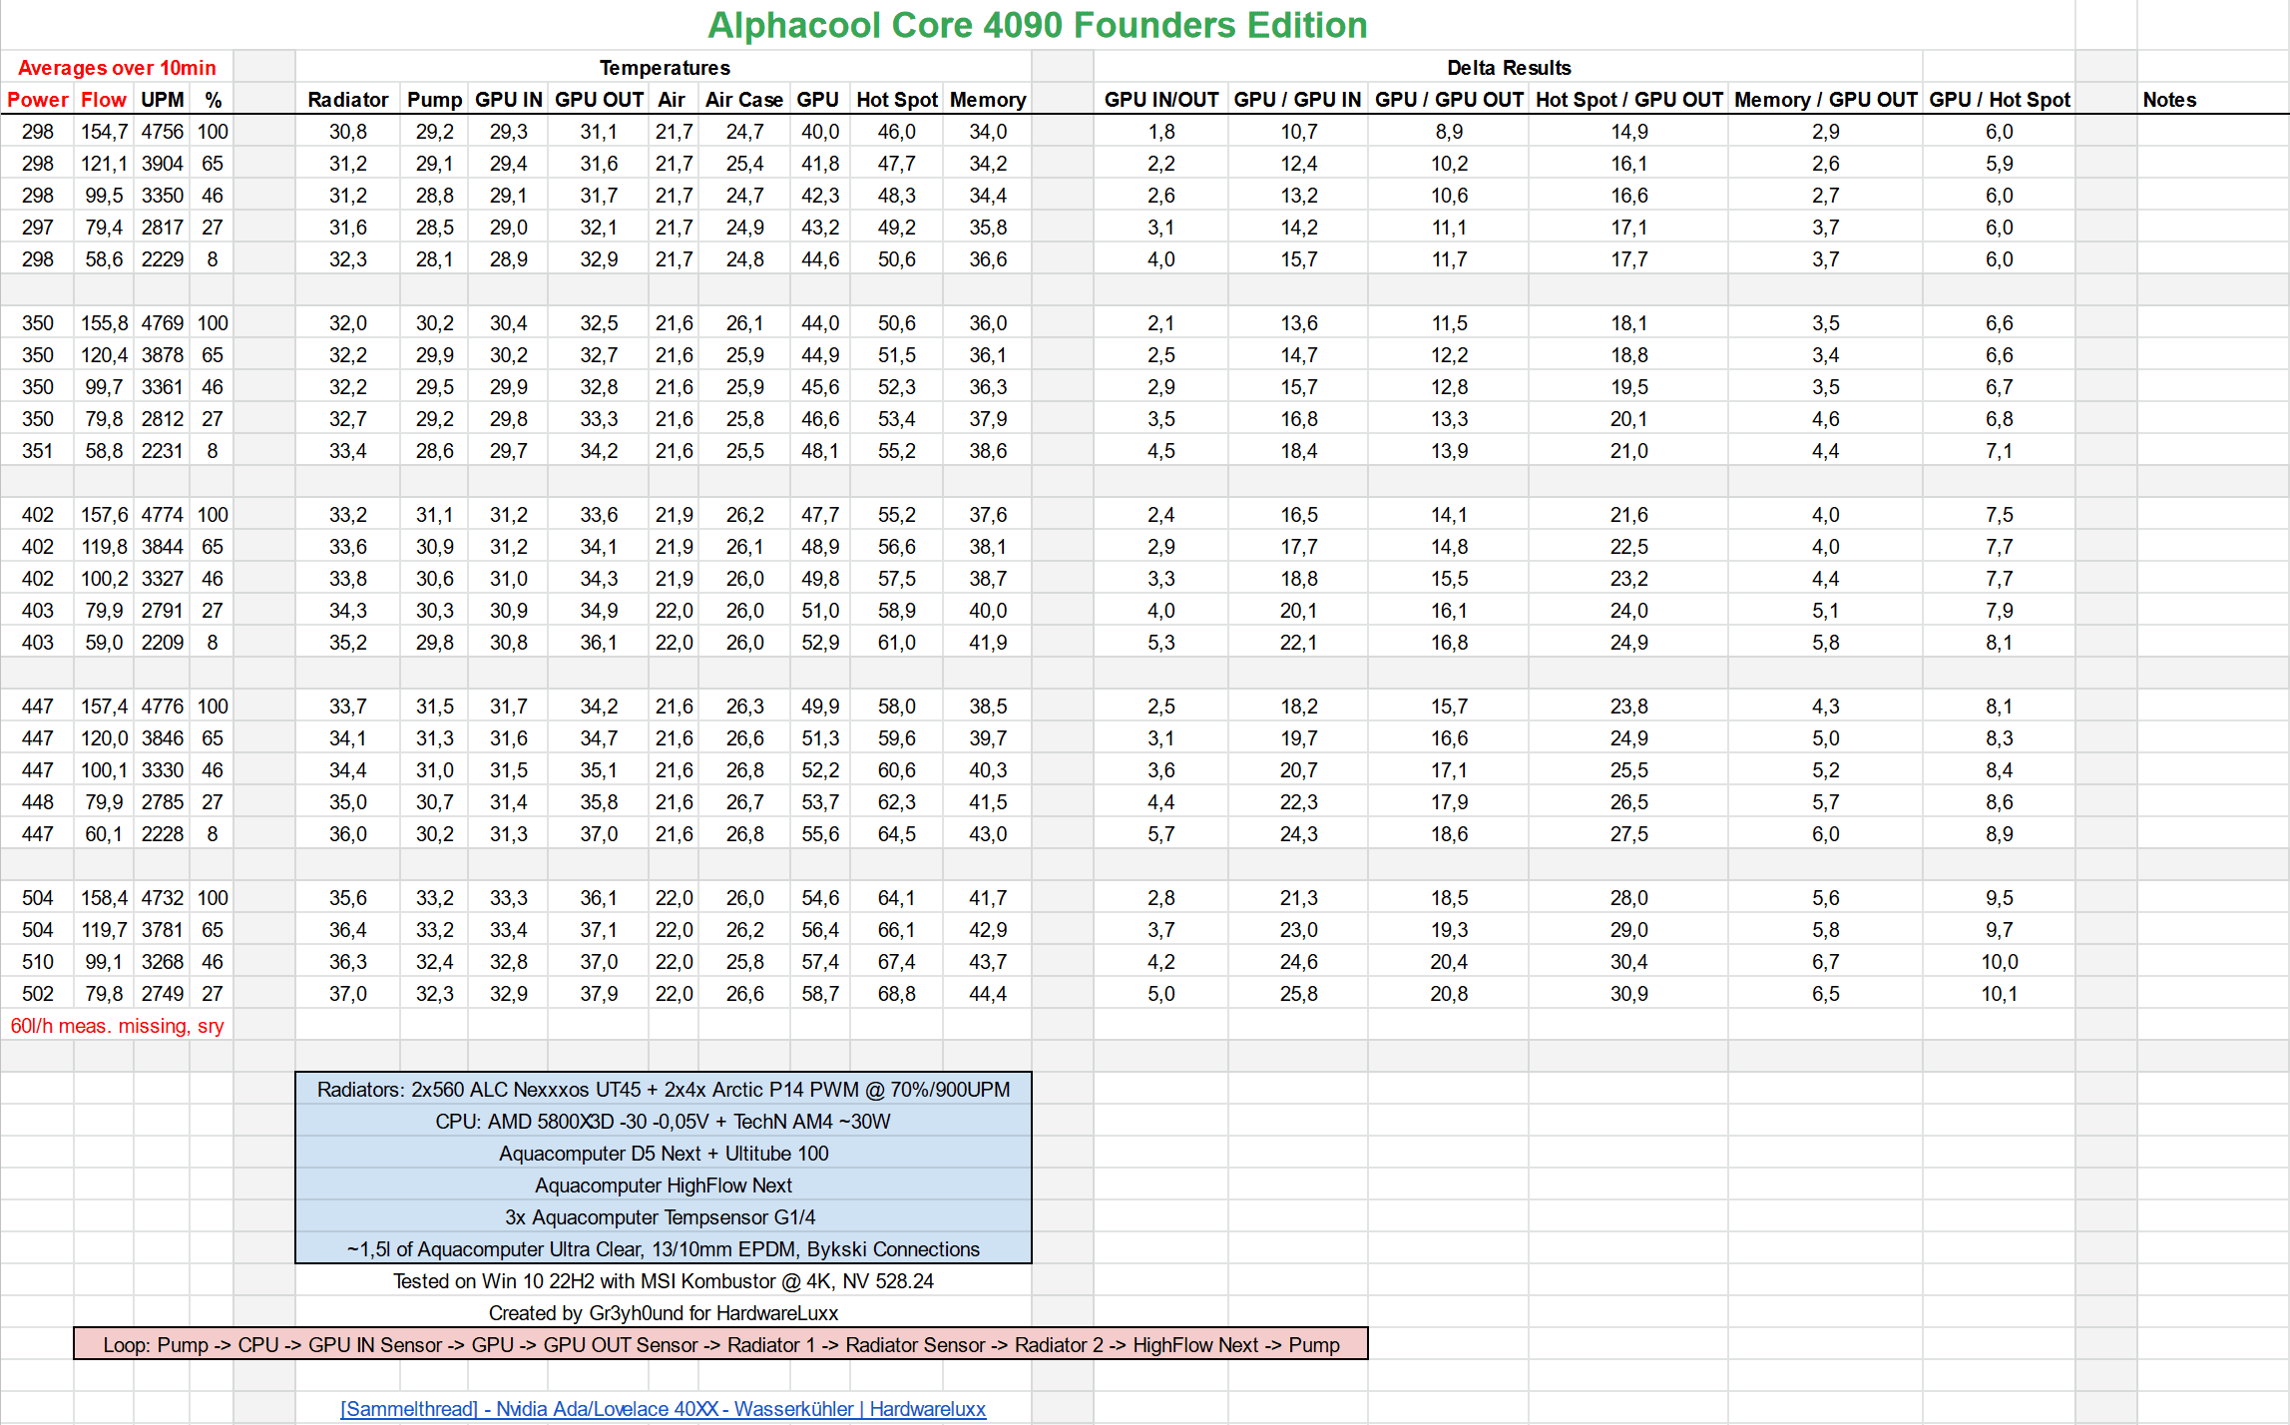This screenshot has height=1425, width=2290.
Task: Click the 'Radiator' column header
Action: click(347, 100)
